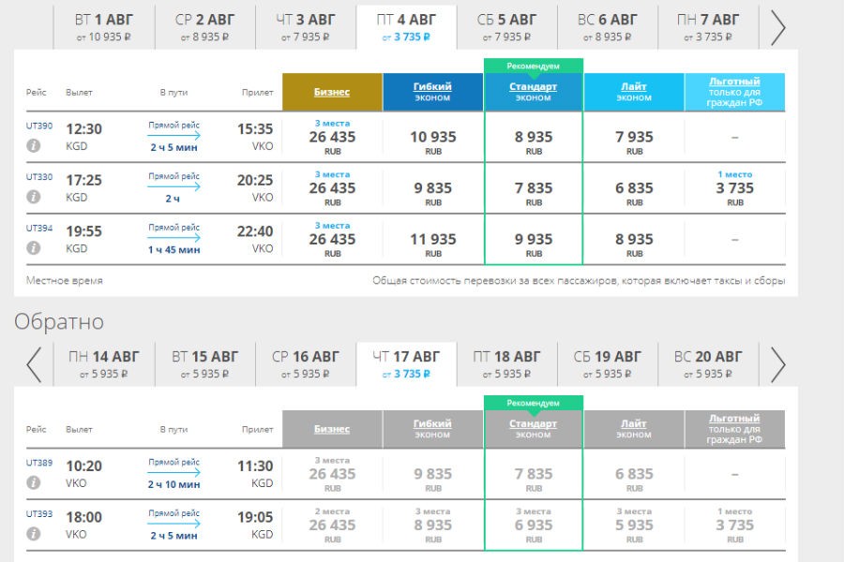Open the Бизнес fare column header link
844x562 pixels.
pyautogui.click(x=332, y=92)
